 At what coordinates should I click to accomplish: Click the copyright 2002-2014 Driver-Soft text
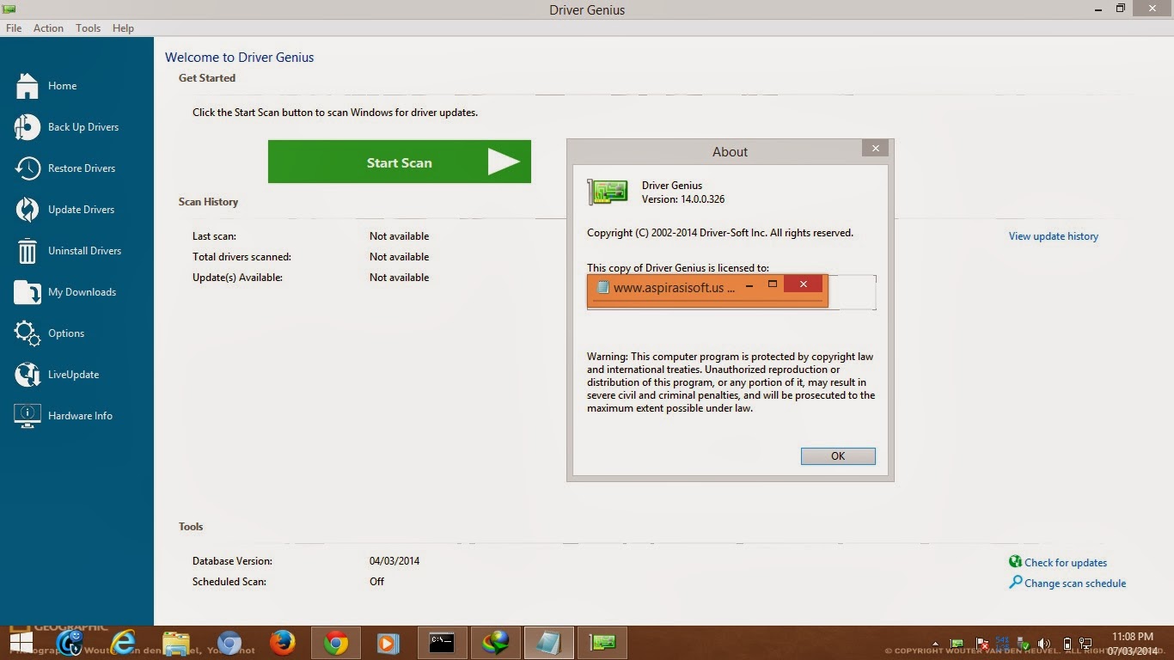(x=720, y=233)
